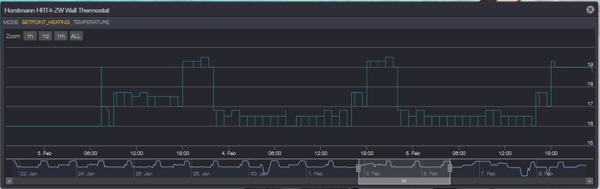
Task: Click the scrollbar thumb grip
Action: [x=404, y=181]
